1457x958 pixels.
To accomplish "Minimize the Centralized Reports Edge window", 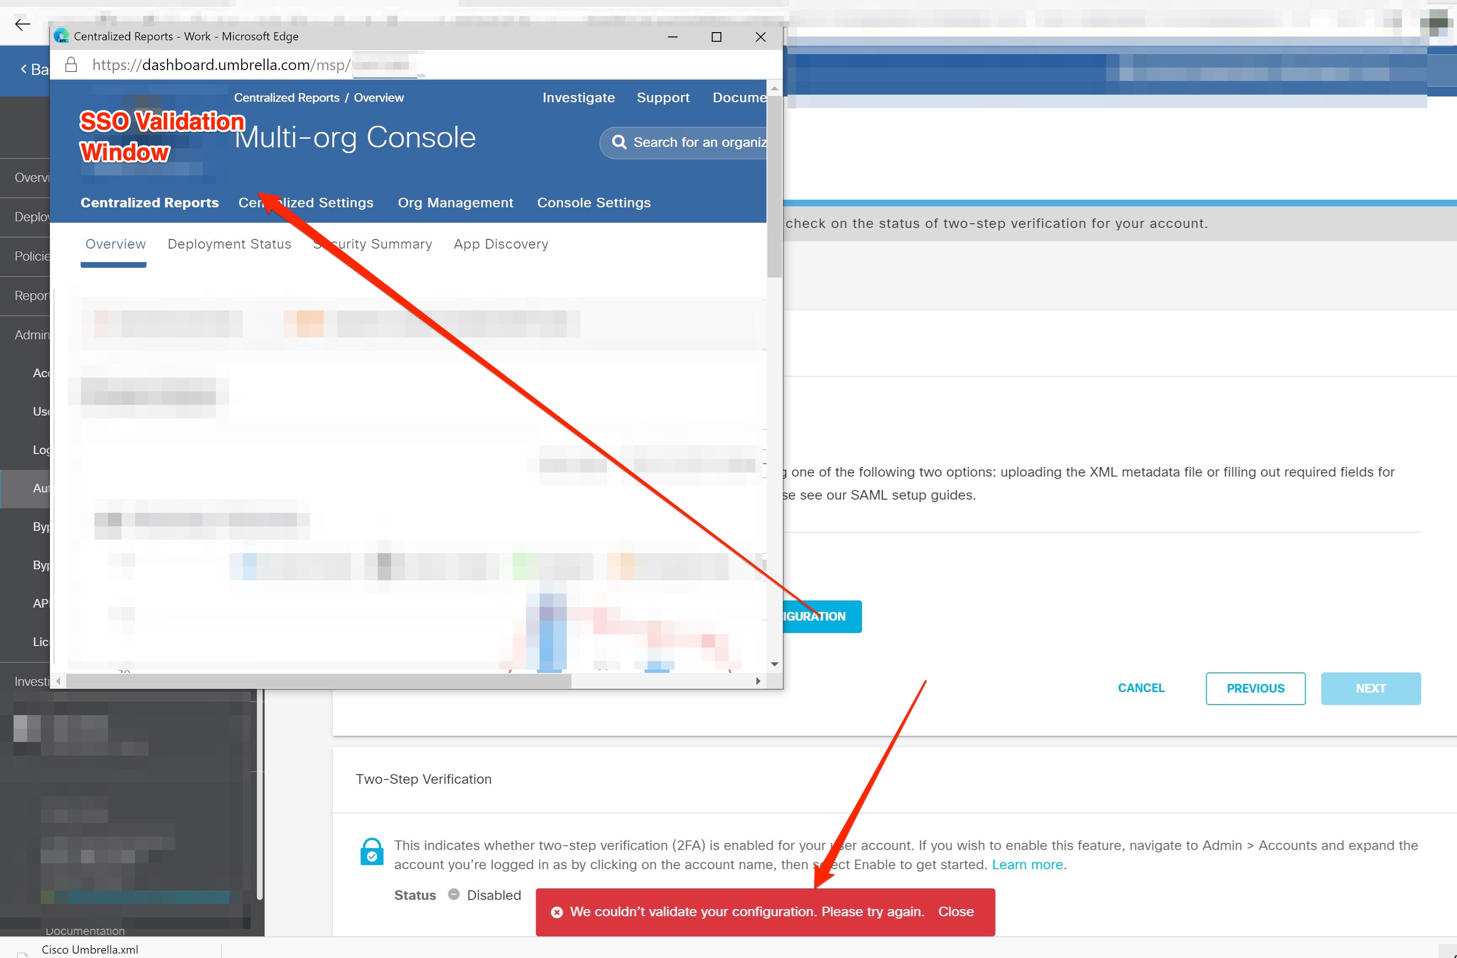I will [673, 36].
